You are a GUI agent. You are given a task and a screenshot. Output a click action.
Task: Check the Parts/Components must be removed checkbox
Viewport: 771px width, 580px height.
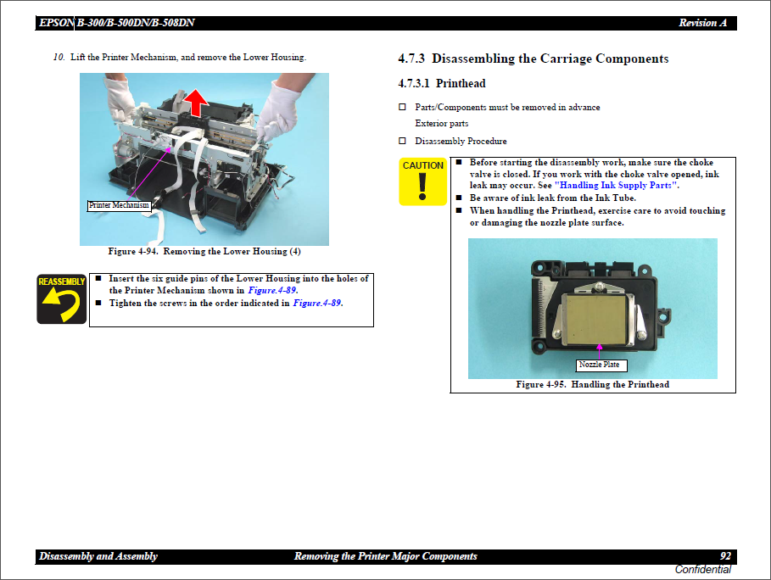(401, 107)
